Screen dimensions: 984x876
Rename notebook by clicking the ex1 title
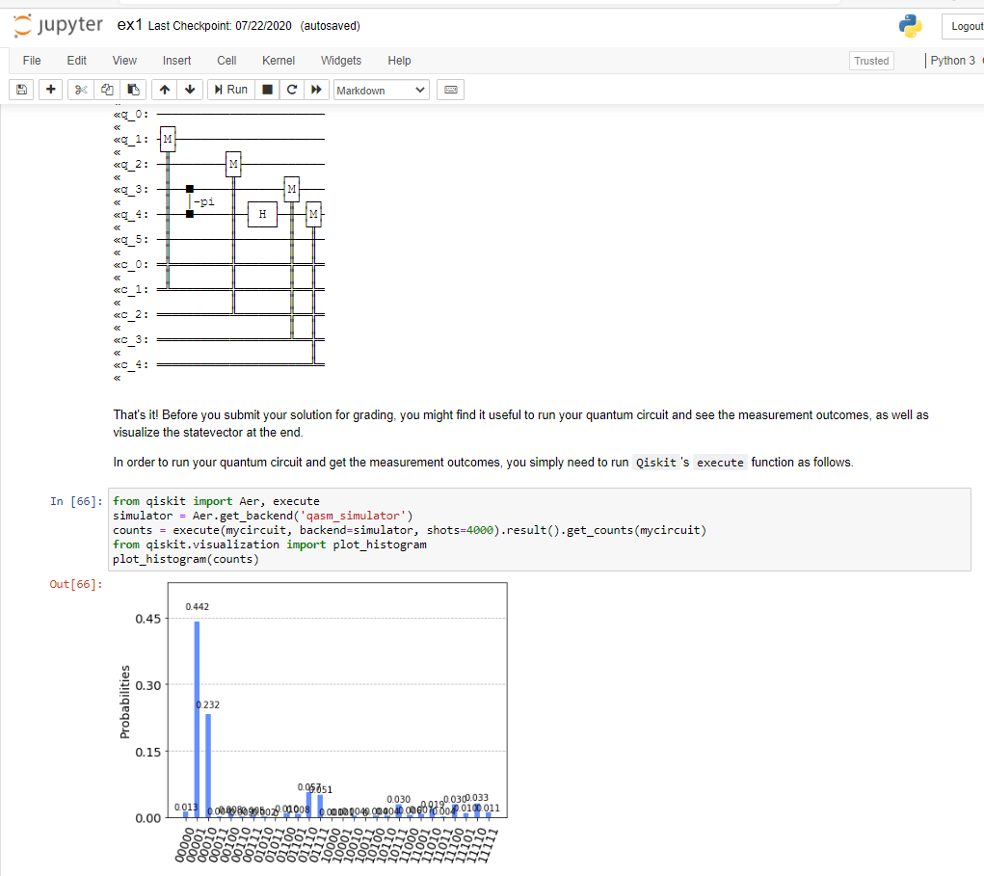point(130,26)
